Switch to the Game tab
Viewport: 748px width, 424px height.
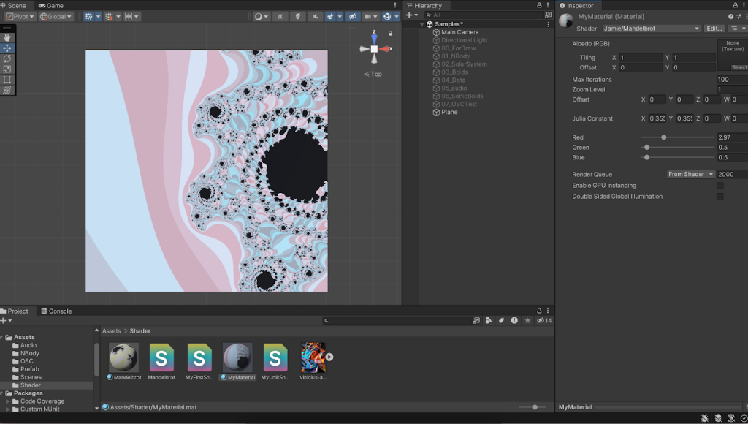point(50,5)
